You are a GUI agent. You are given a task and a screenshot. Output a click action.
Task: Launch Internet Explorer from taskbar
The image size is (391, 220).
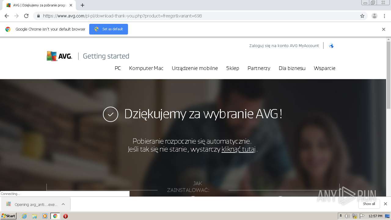[24, 216]
